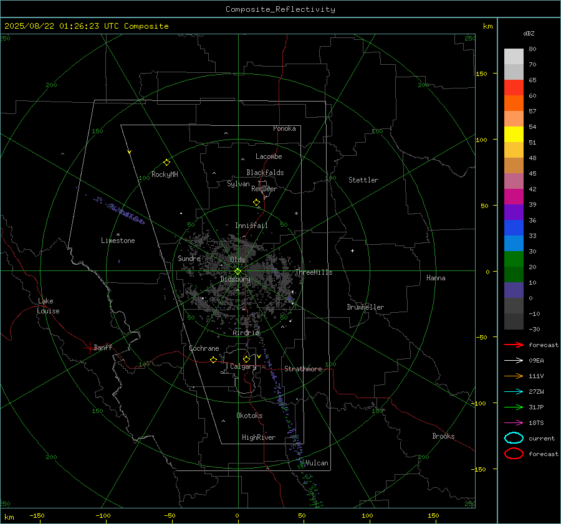Click the -150 tick on bottom km axis

pos(37,515)
